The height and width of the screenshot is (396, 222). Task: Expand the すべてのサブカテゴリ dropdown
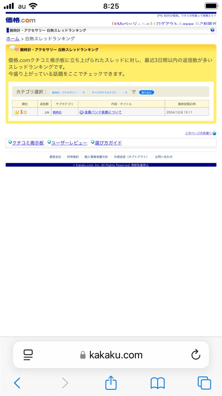click(x=109, y=92)
